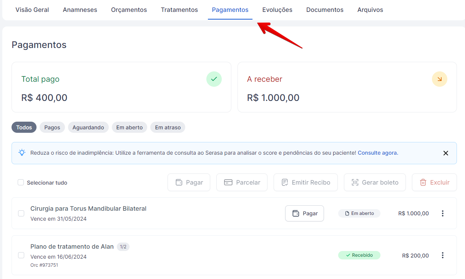Filter payments by Pagos
The height and width of the screenshot is (279, 465).
(x=52, y=127)
